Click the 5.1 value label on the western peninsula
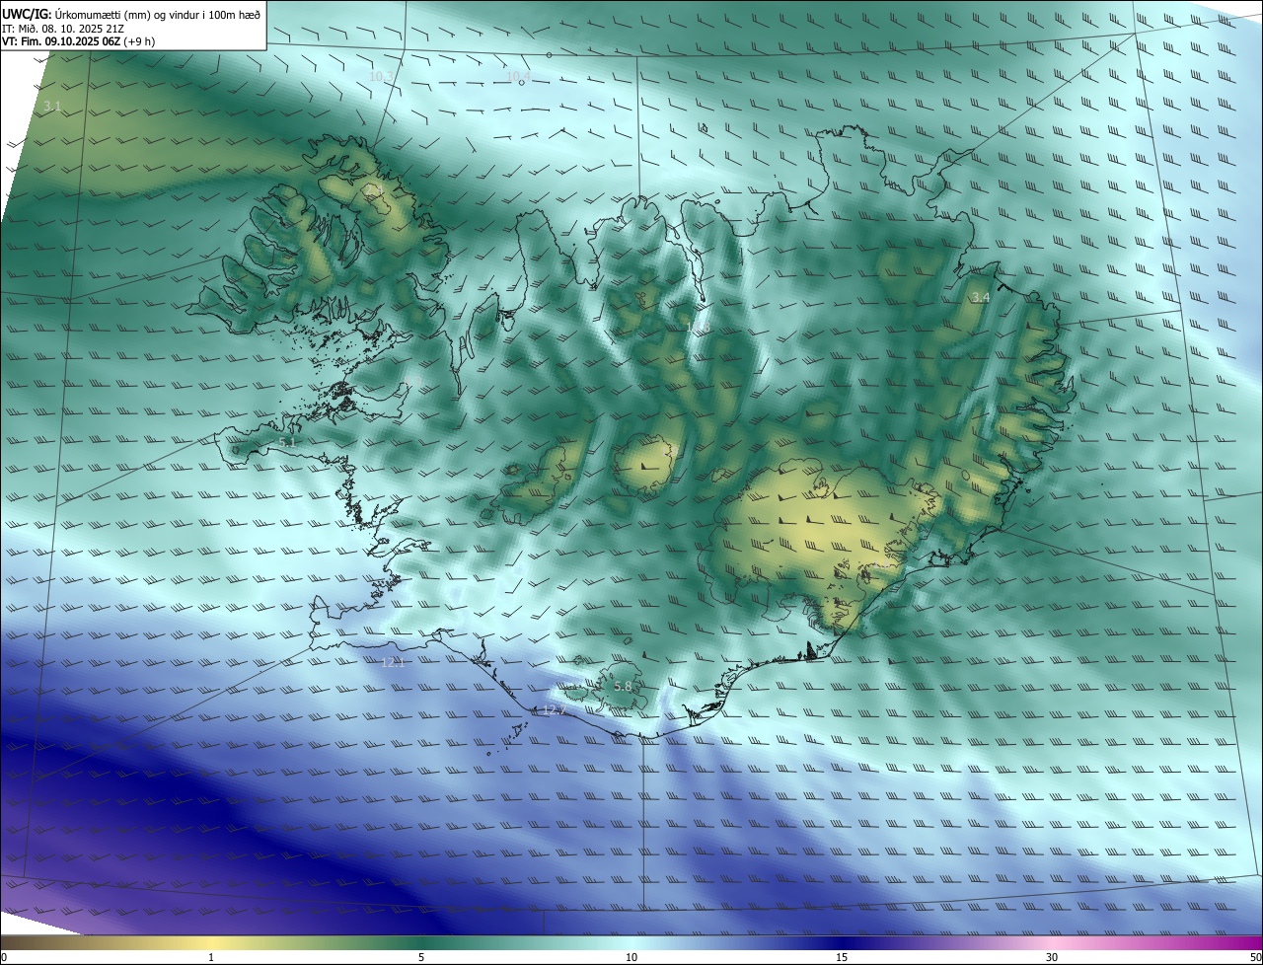The width and height of the screenshot is (1263, 965). pyautogui.click(x=287, y=443)
